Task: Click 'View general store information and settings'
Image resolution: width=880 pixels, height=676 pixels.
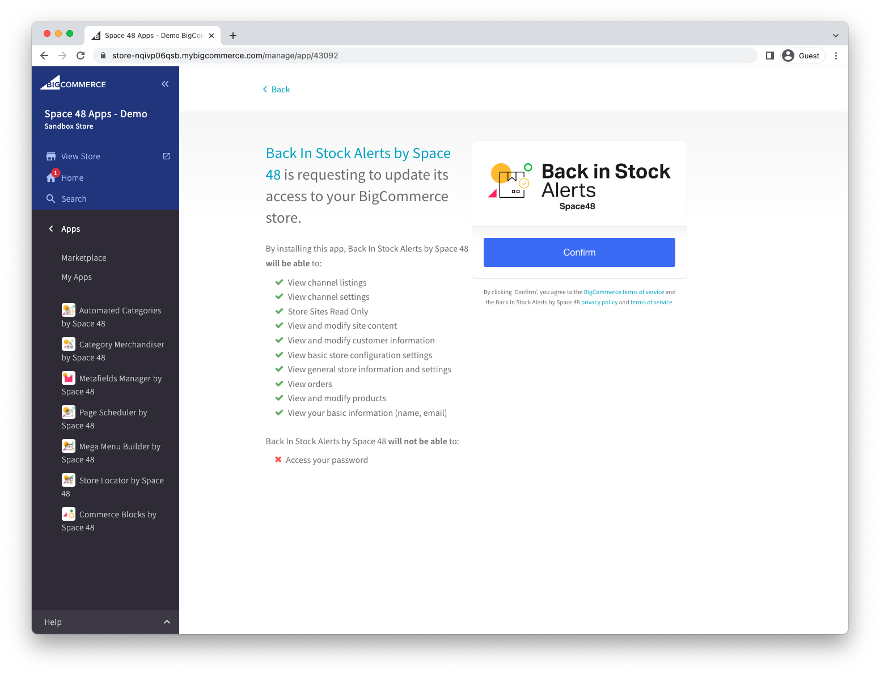Action: [370, 369]
